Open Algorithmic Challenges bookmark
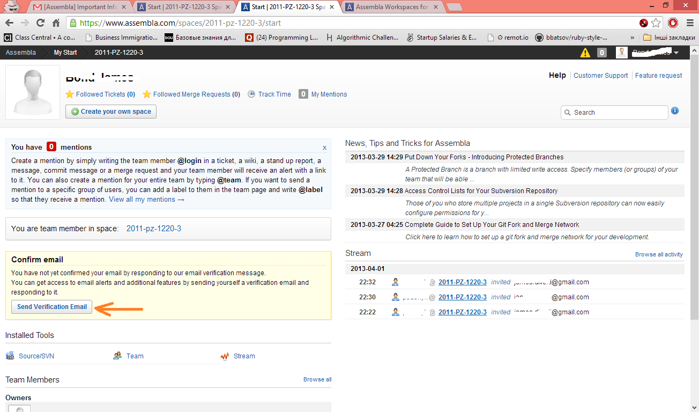 (362, 38)
